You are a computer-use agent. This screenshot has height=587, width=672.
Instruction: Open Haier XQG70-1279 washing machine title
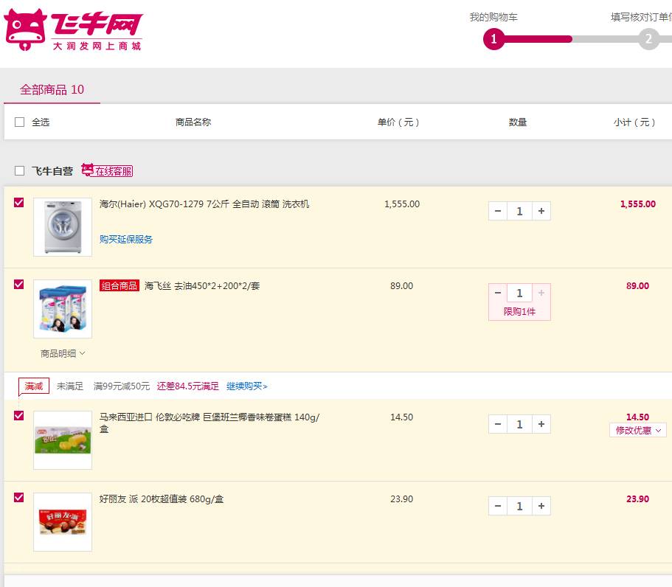click(204, 204)
